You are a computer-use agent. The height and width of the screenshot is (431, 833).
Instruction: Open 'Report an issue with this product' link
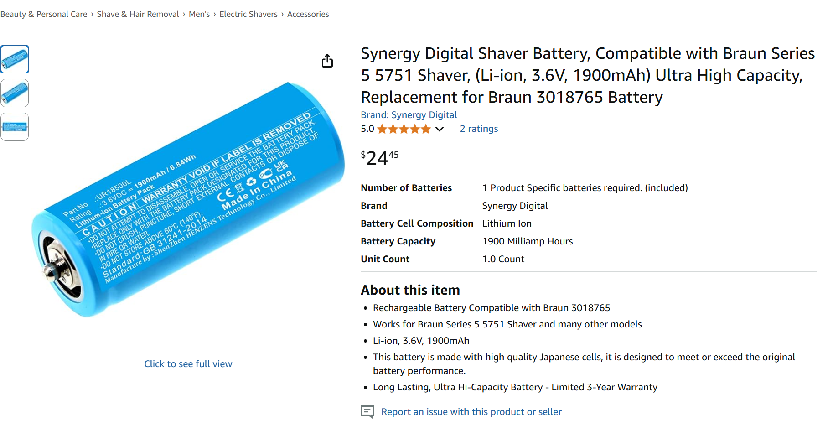coord(471,412)
